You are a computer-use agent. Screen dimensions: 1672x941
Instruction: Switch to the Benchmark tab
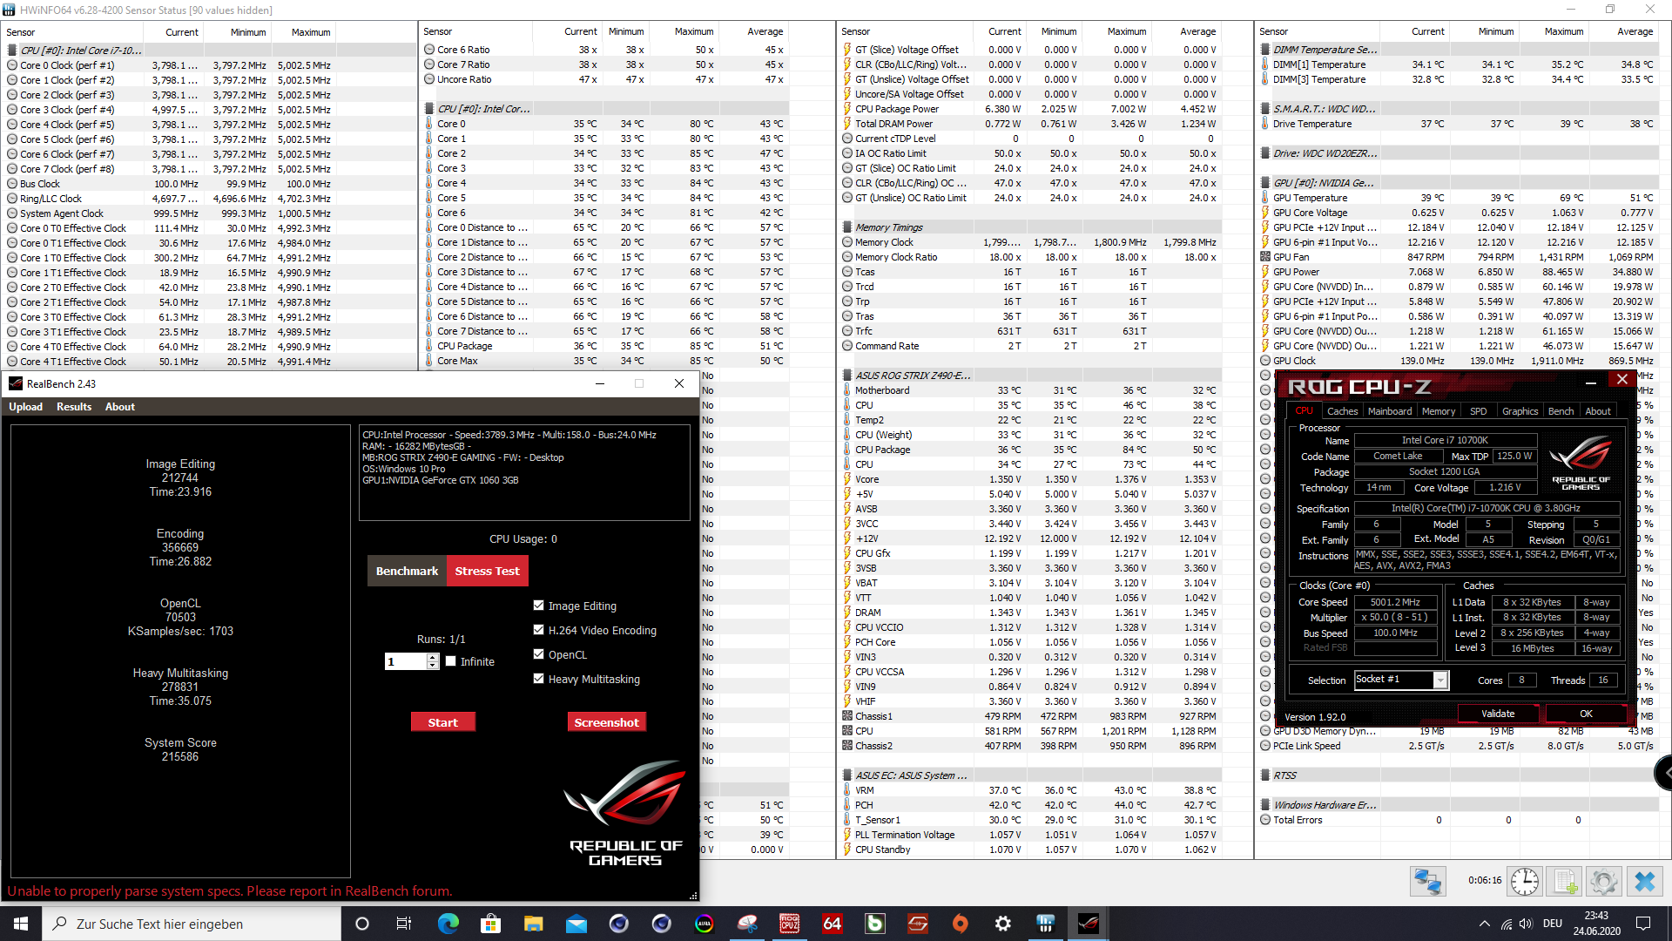pos(407,571)
